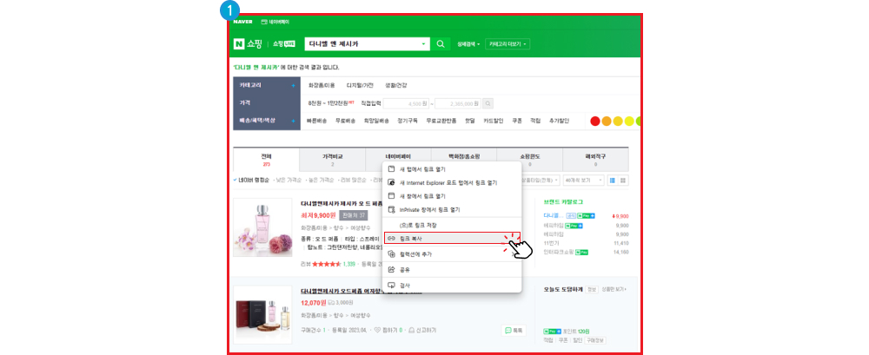Click the InPrivate window icon
Viewport: 869px width, 355px height.
tap(391, 210)
